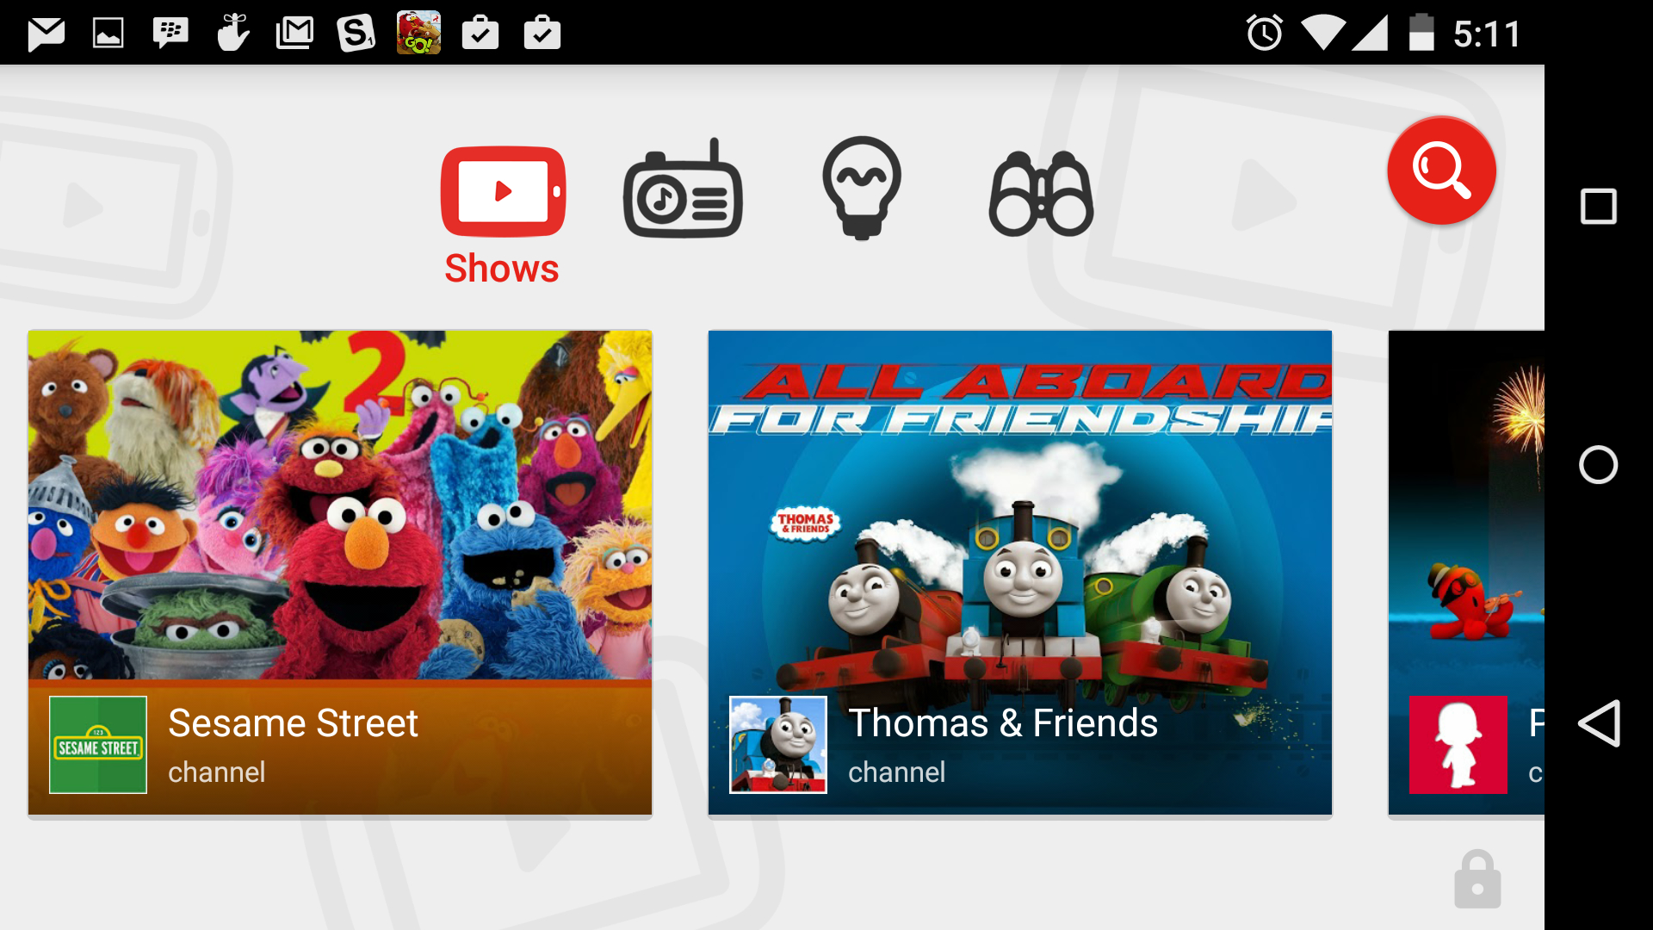Tap the Android home circle button
Screen dimensions: 1653x930
point(1599,465)
